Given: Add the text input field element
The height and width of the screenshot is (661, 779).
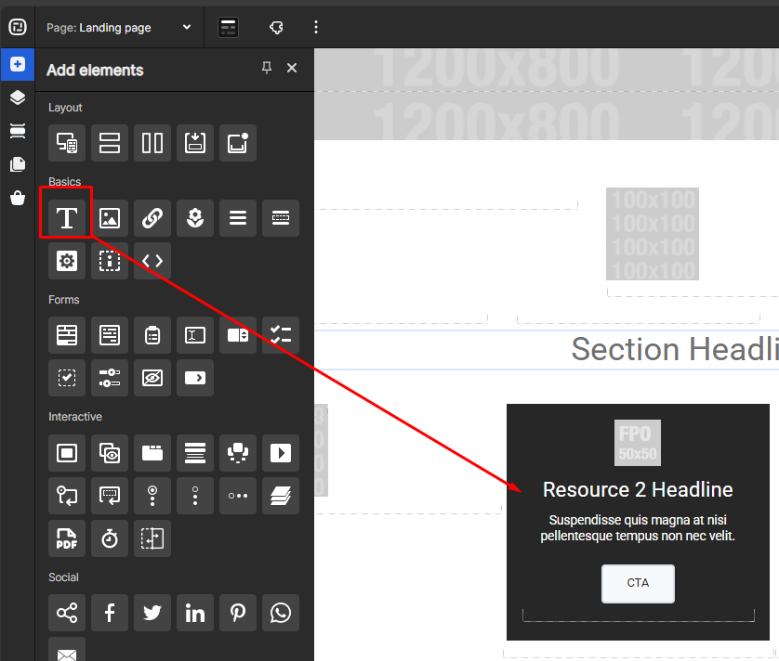Looking at the screenshot, I should coord(195,335).
